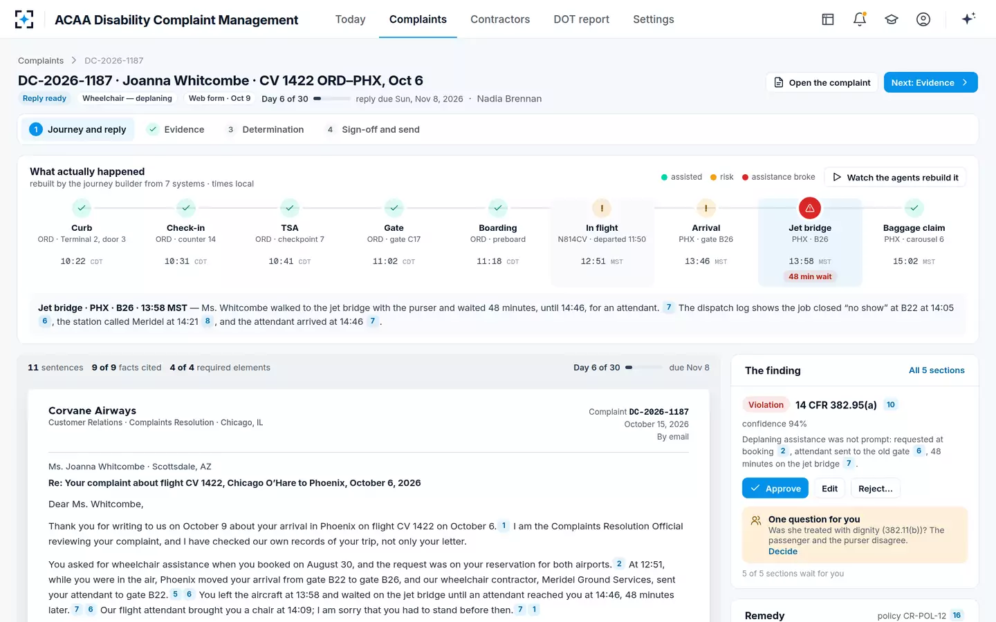The height and width of the screenshot is (622, 996).
Task: Click the sparkle AI assistant icon
Action: tap(968, 19)
